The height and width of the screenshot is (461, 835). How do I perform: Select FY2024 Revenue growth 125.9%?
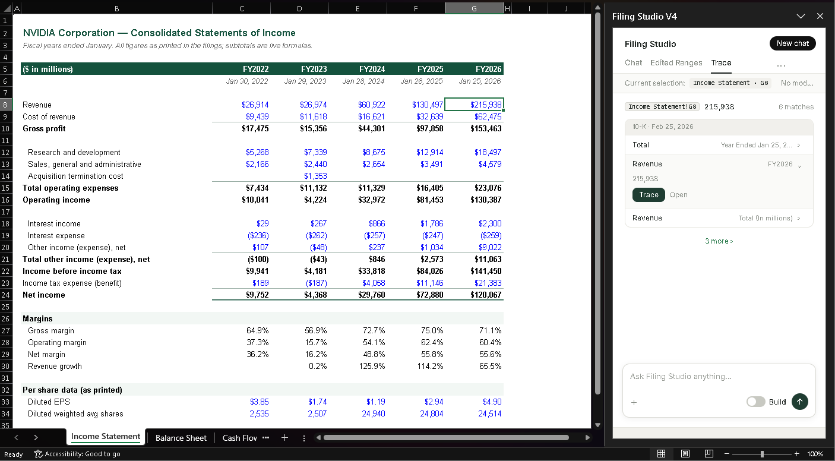358,366
